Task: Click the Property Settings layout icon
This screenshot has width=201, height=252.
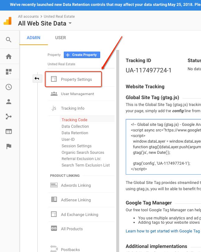Action: (x=54, y=79)
